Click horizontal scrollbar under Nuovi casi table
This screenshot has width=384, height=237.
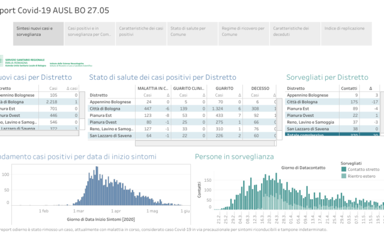tap(39, 133)
